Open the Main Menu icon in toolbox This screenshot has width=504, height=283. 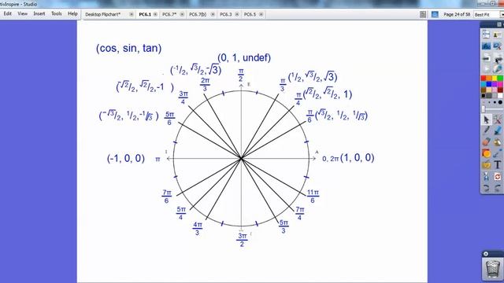[486, 35]
